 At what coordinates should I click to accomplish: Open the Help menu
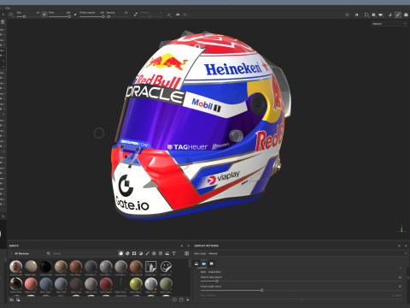pyautogui.click(x=8, y=8)
